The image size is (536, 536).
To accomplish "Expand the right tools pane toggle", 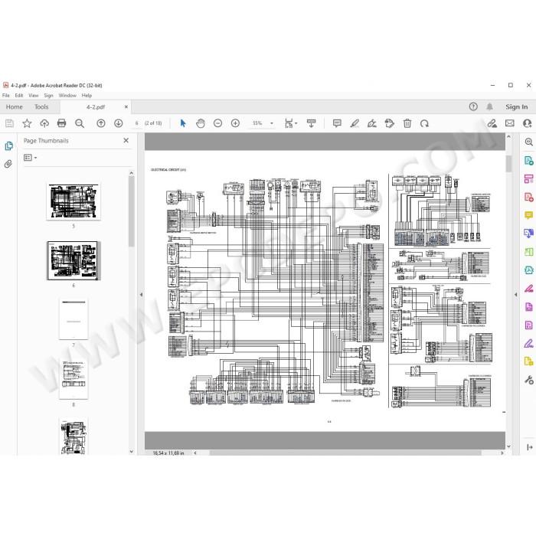I will (x=529, y=447).
